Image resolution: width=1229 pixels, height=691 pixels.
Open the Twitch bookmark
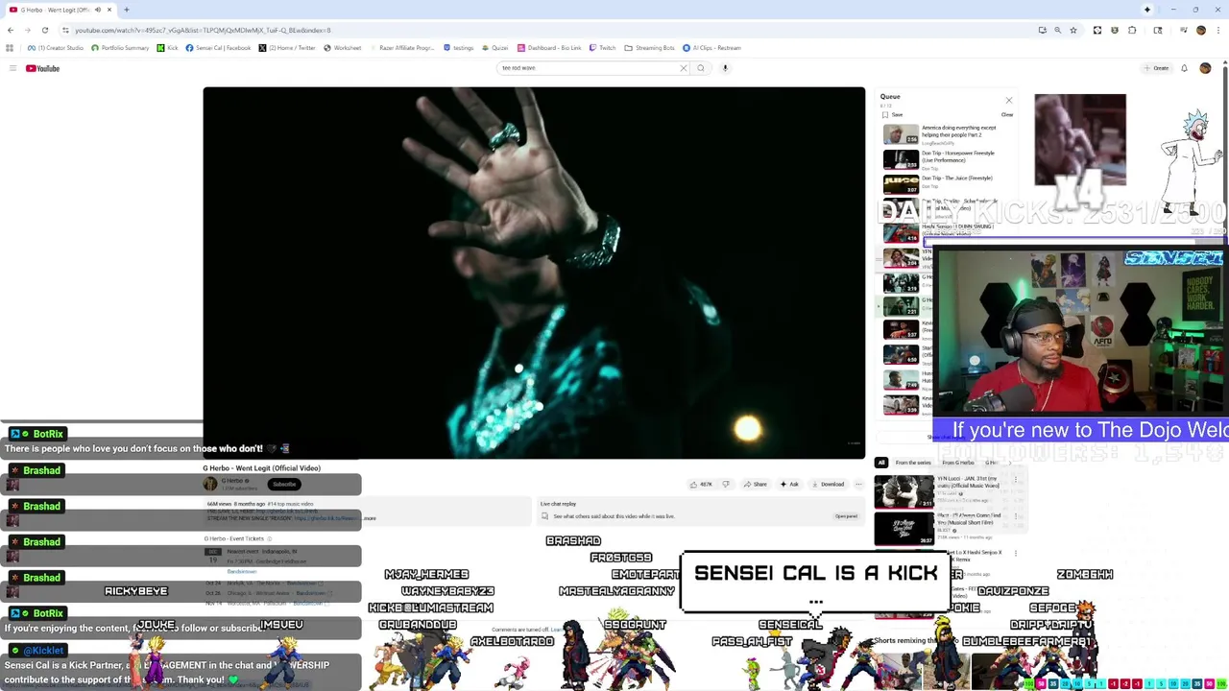coord(603,48)
